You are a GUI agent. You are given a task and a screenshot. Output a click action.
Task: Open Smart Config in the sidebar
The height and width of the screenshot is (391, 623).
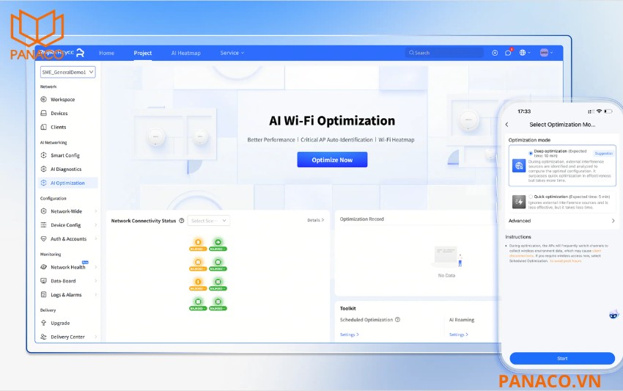pos(65,155)
